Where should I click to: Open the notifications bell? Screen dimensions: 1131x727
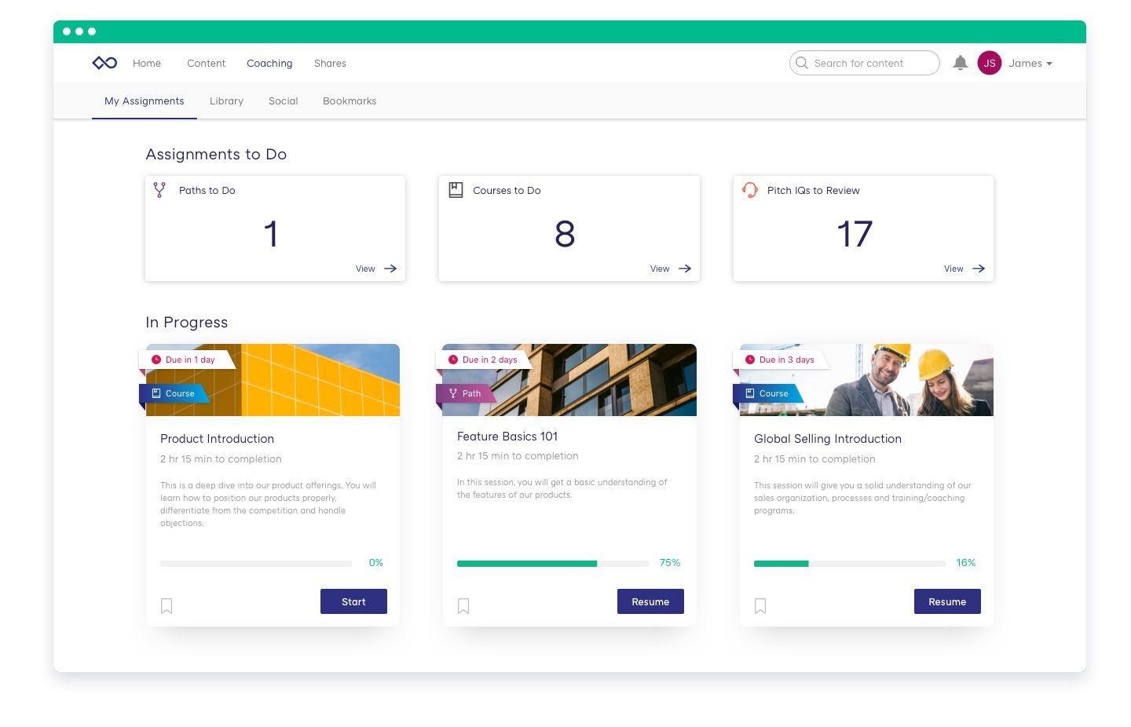coord(960,63)
